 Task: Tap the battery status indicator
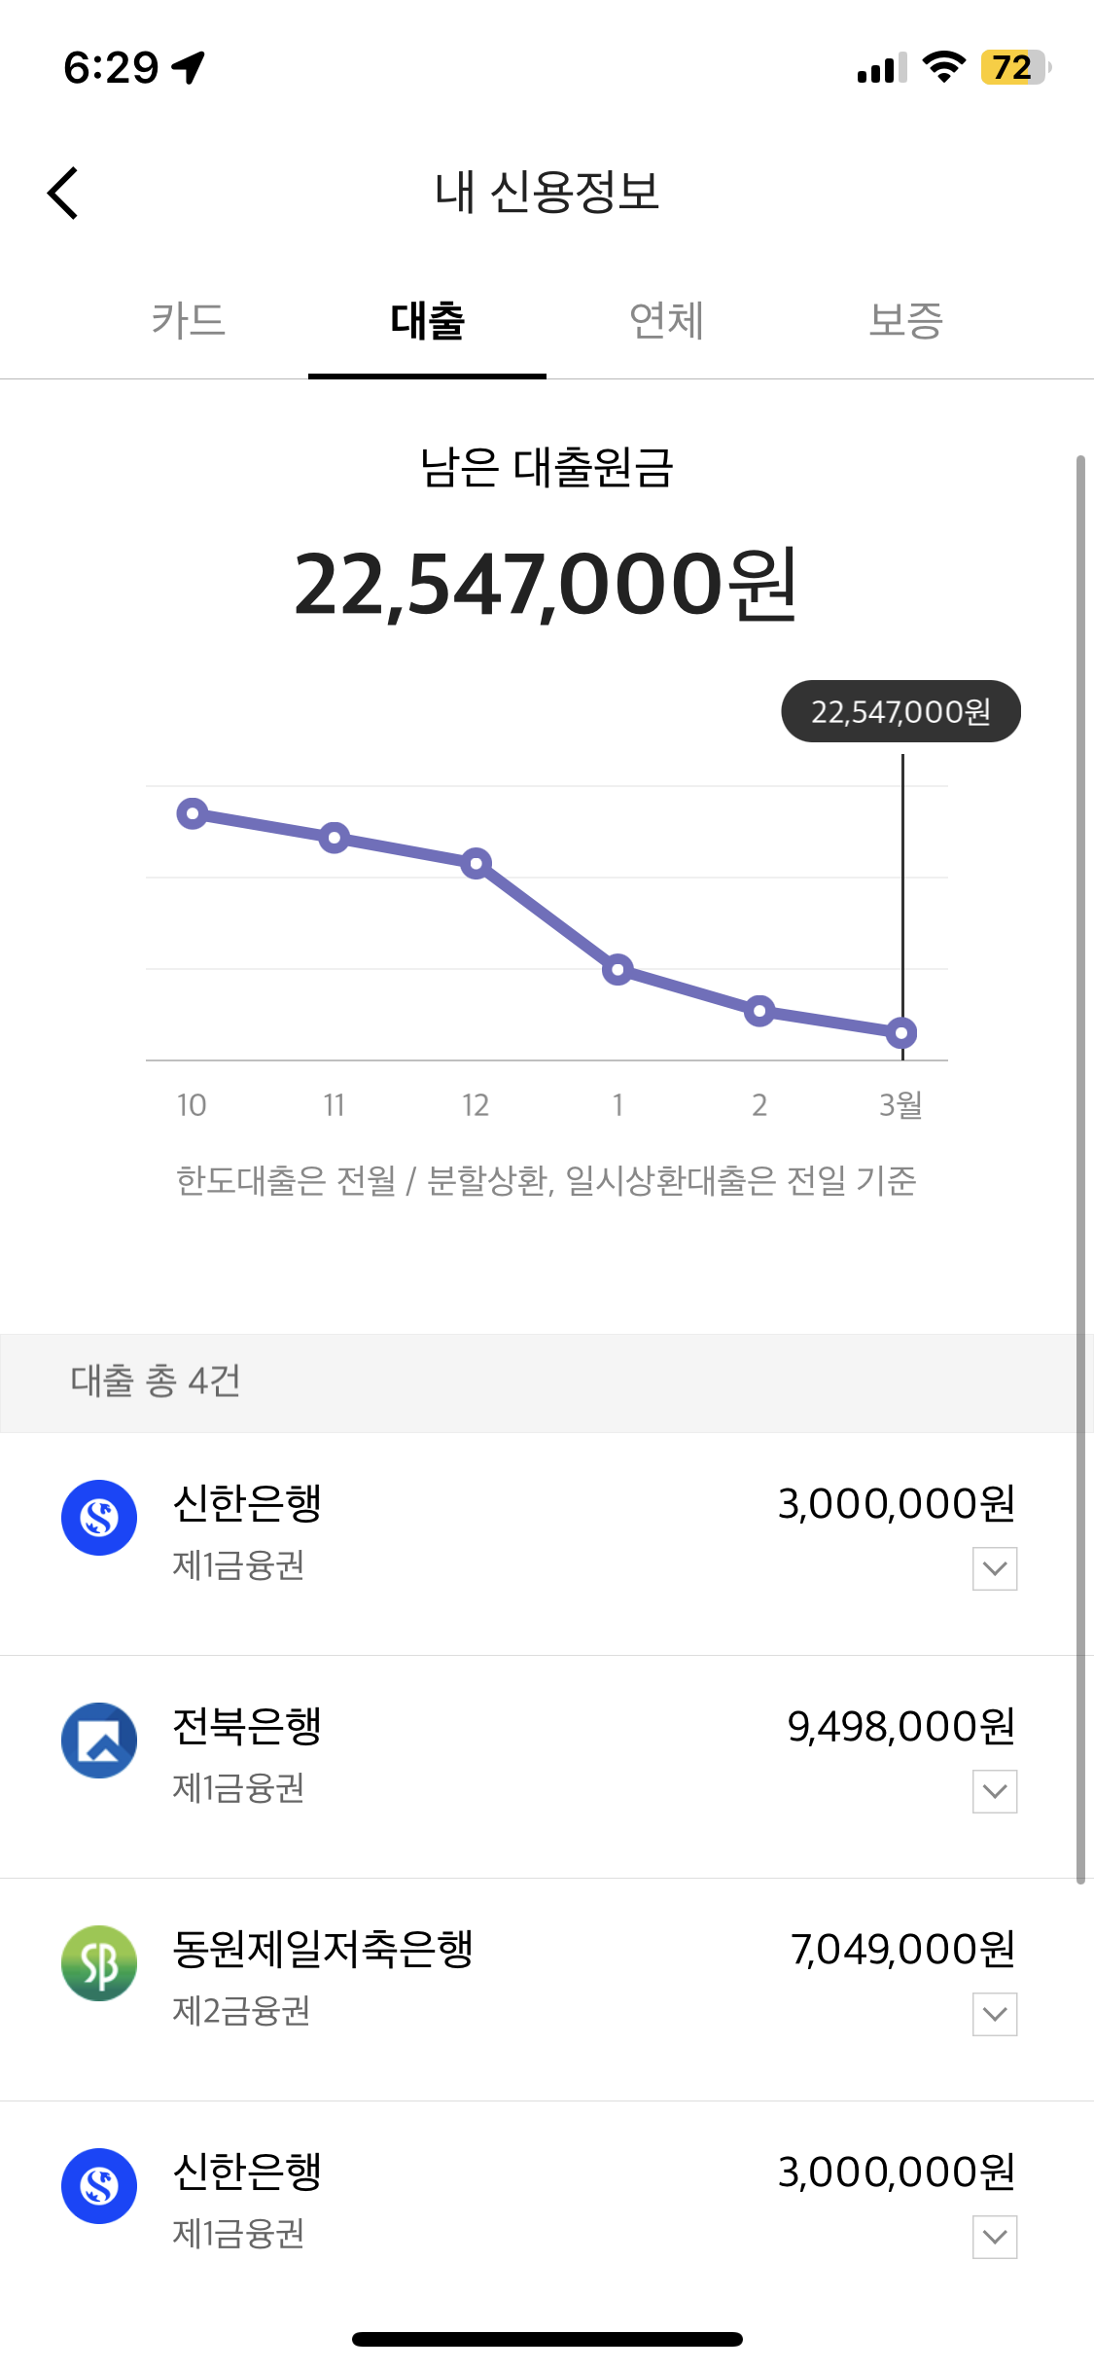click(x=1015, y=67)
